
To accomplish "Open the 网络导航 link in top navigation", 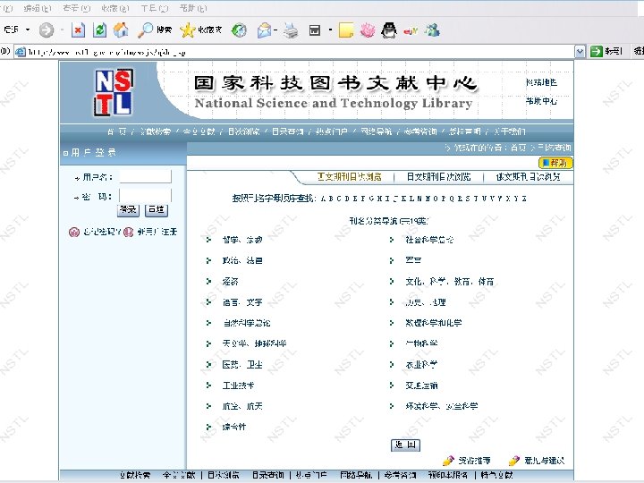I will 376,131.
